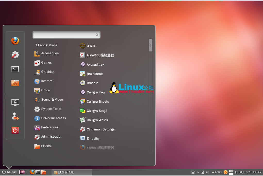Viewport: 263px width, 176px height.
Task: Select the System Tools category
Action: [x=48, y=109]
